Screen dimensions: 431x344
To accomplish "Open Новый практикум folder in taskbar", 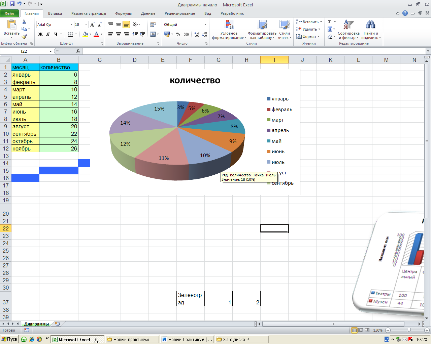I will (x=132, y=339).
